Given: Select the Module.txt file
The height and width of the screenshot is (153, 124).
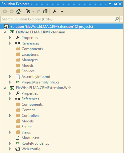Looking at the screenshot, I should pos(30,138).
